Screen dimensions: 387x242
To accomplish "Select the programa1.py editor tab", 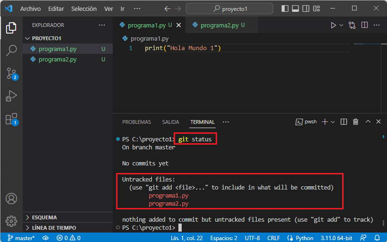I will [x=149, y=25].
